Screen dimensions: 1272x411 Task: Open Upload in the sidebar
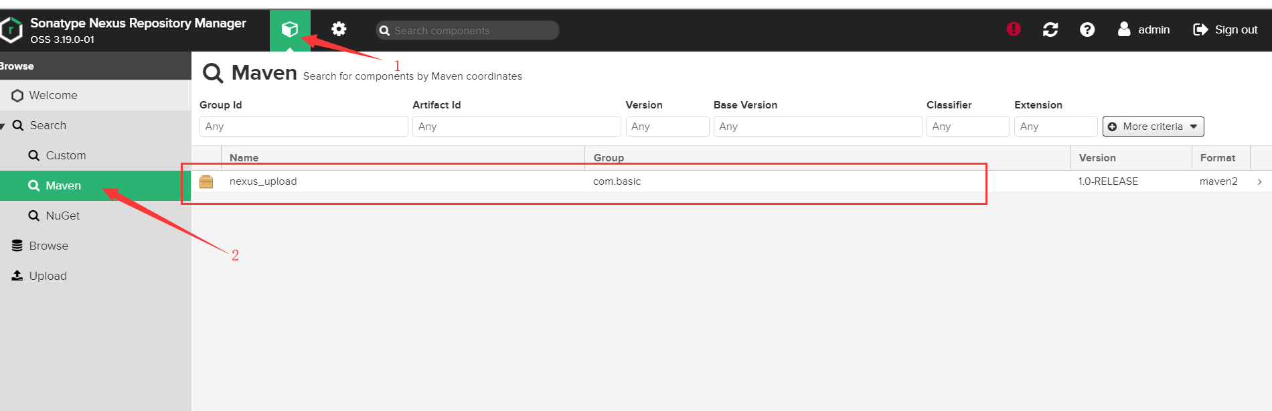[x=95, y=276]
